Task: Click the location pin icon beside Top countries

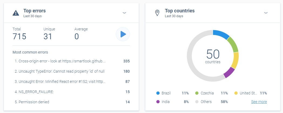Action: 157,13
